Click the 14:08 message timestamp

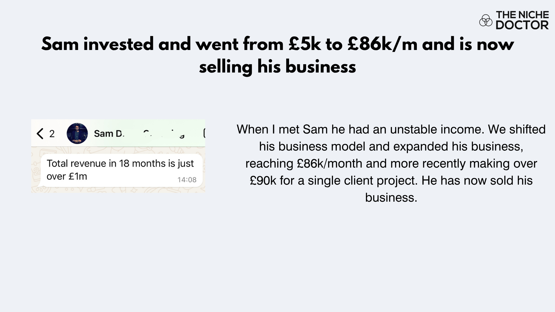(187, 180)
